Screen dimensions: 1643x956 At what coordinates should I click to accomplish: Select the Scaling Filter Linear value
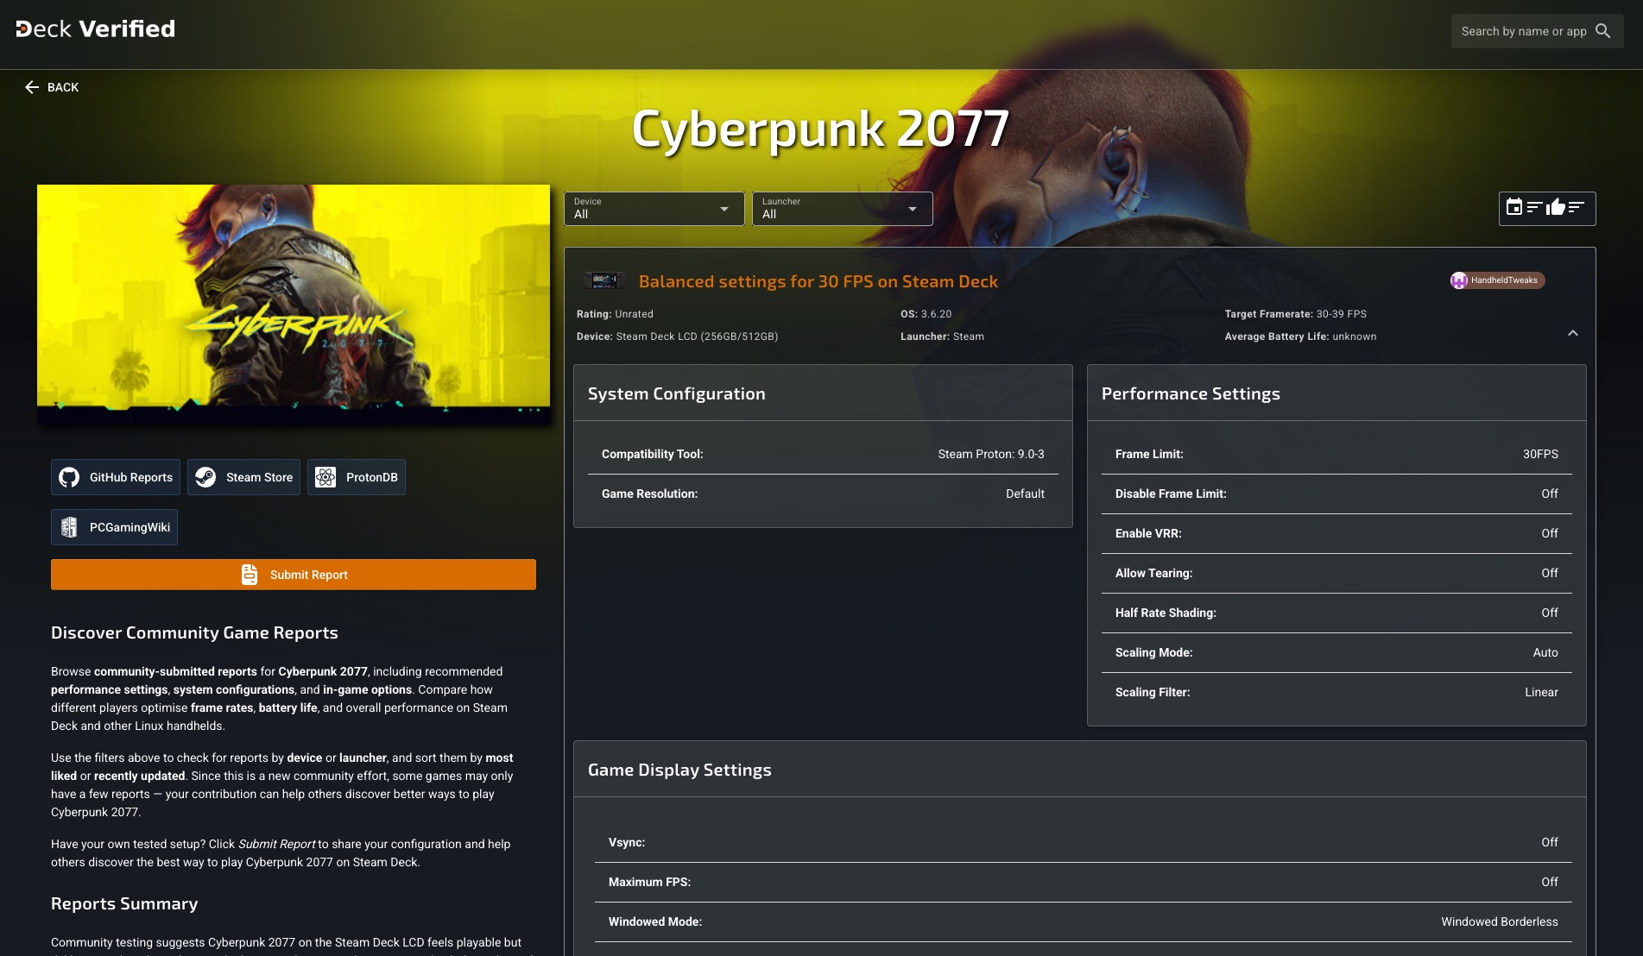click(x=1541, y=692)
